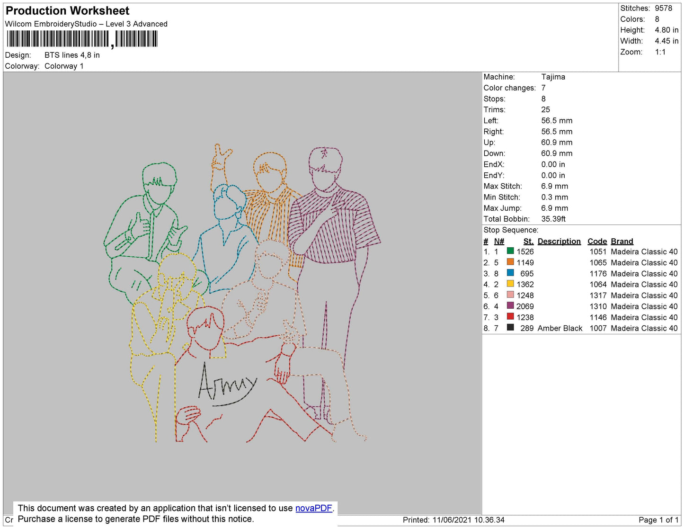This screenshot has width=684, height=529.
Task: Click the black Amber Black swatch
Action: coord(510,327)
